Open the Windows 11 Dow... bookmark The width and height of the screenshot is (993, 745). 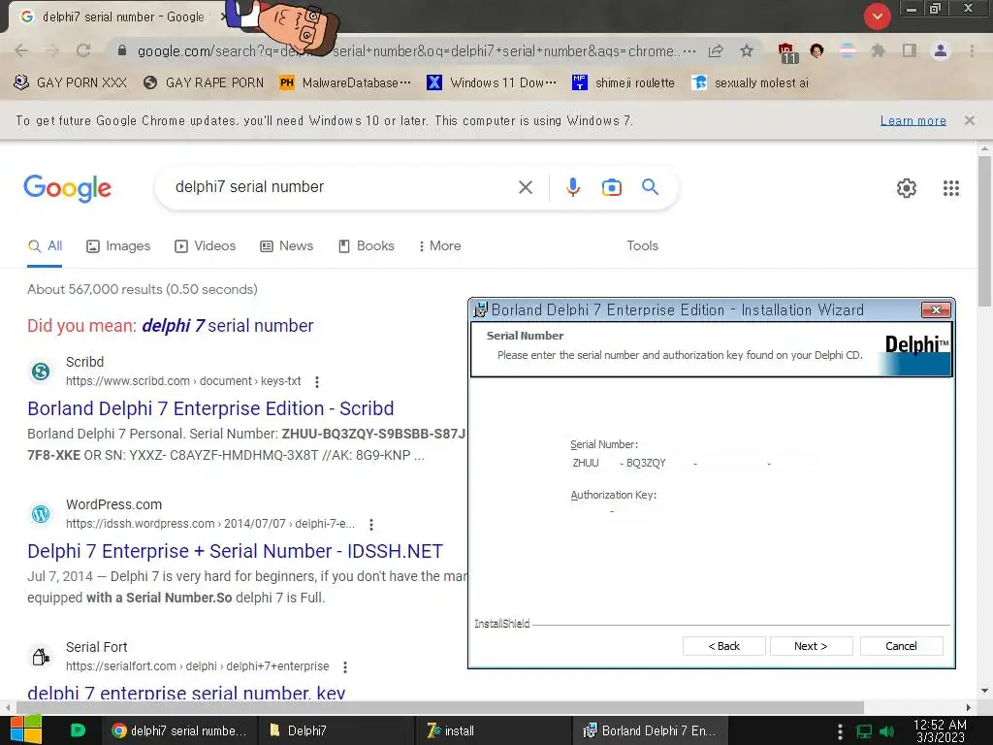(492, 83)
